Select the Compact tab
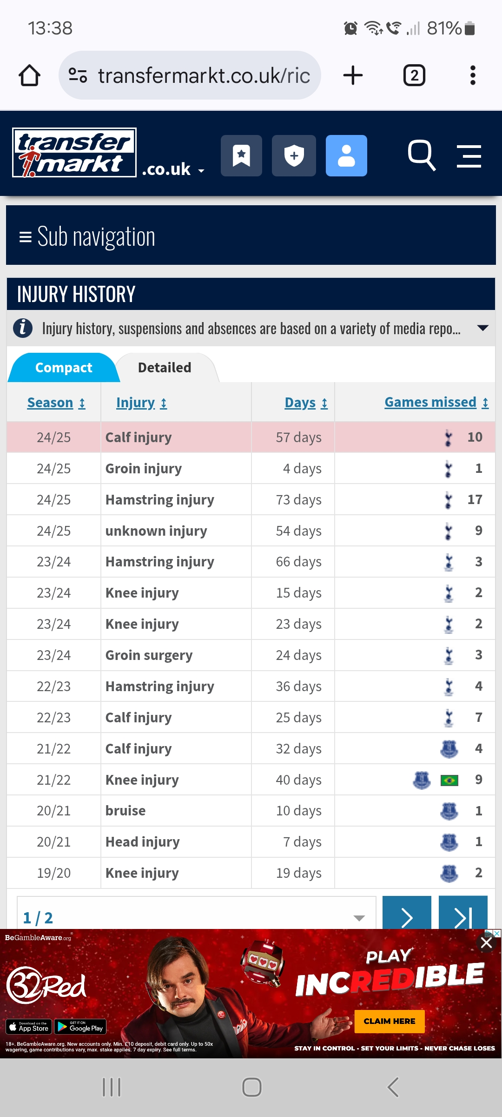The image size is (502, 1117). (64, 368)
